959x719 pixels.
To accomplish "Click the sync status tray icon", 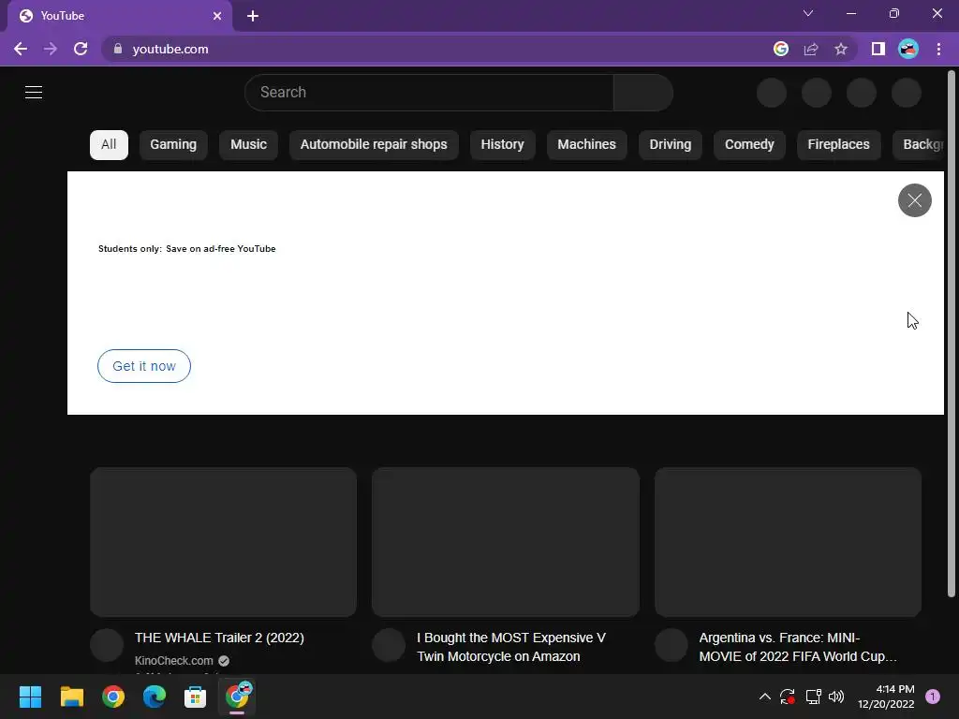I will tap(787, 697).
